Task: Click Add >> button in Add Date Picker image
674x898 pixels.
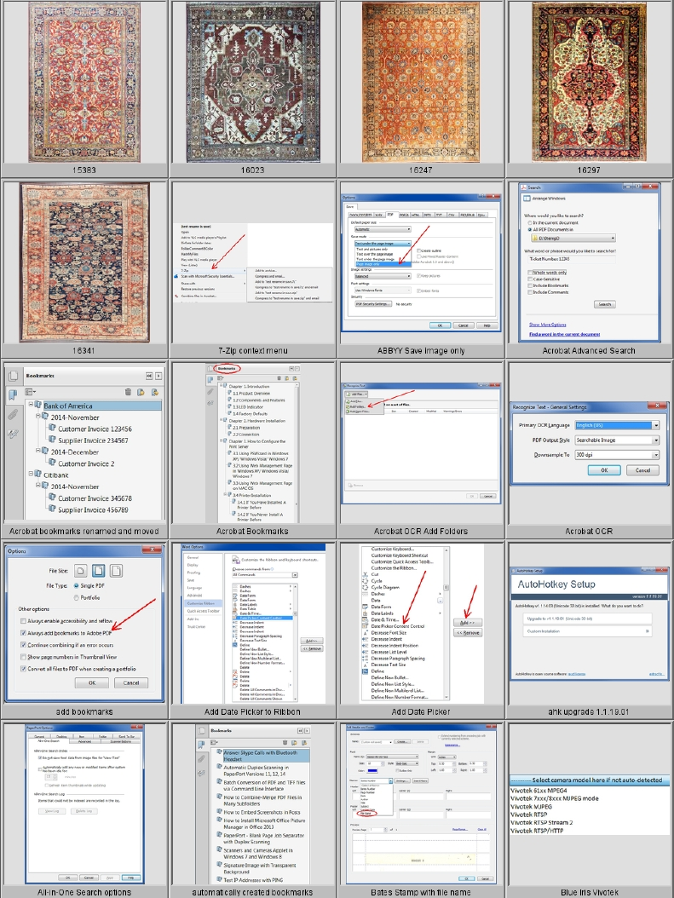Action: click(x=468, y=622)
